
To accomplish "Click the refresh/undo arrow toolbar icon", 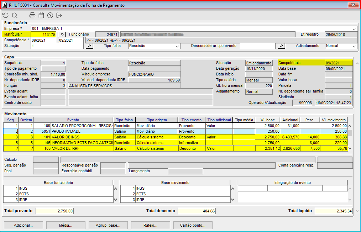I will click(5, 15).
